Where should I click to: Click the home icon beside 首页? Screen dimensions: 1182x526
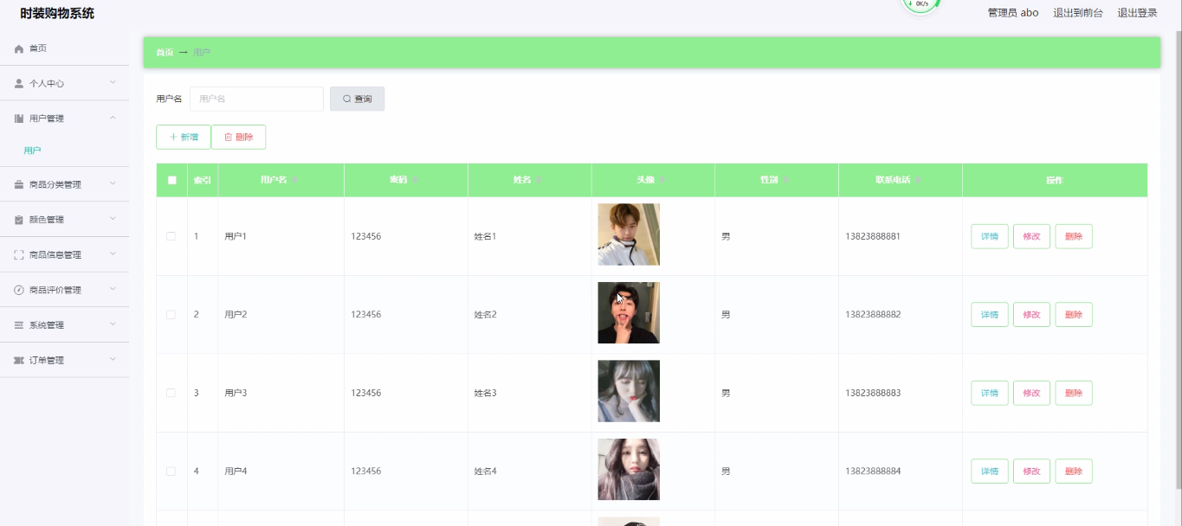pos(19,48)
